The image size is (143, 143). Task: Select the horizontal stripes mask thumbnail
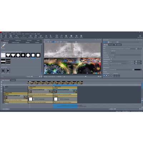(3, 61)
